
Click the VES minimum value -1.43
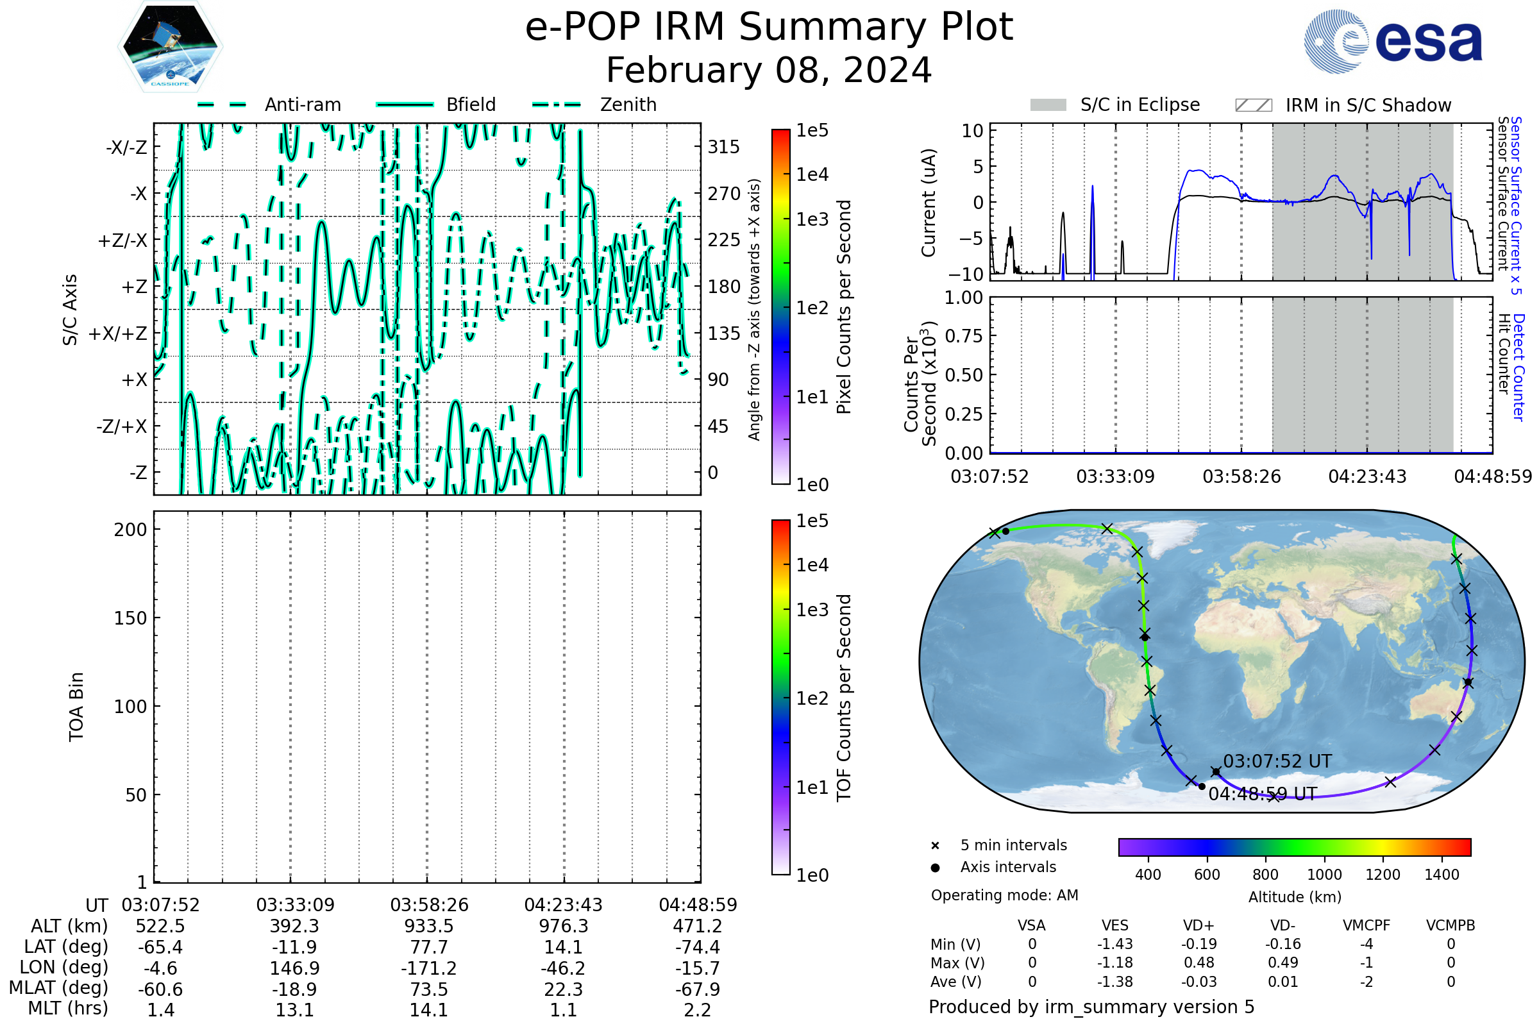tap(1115, 944)
